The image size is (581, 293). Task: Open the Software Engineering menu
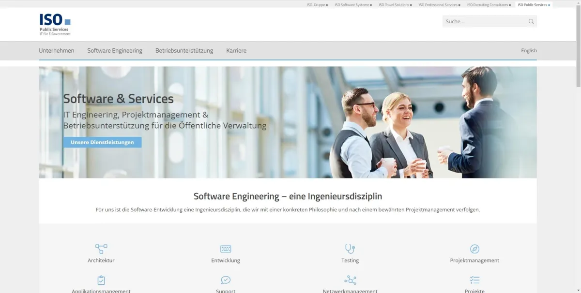pyautogui.click(x=115, y=50)
